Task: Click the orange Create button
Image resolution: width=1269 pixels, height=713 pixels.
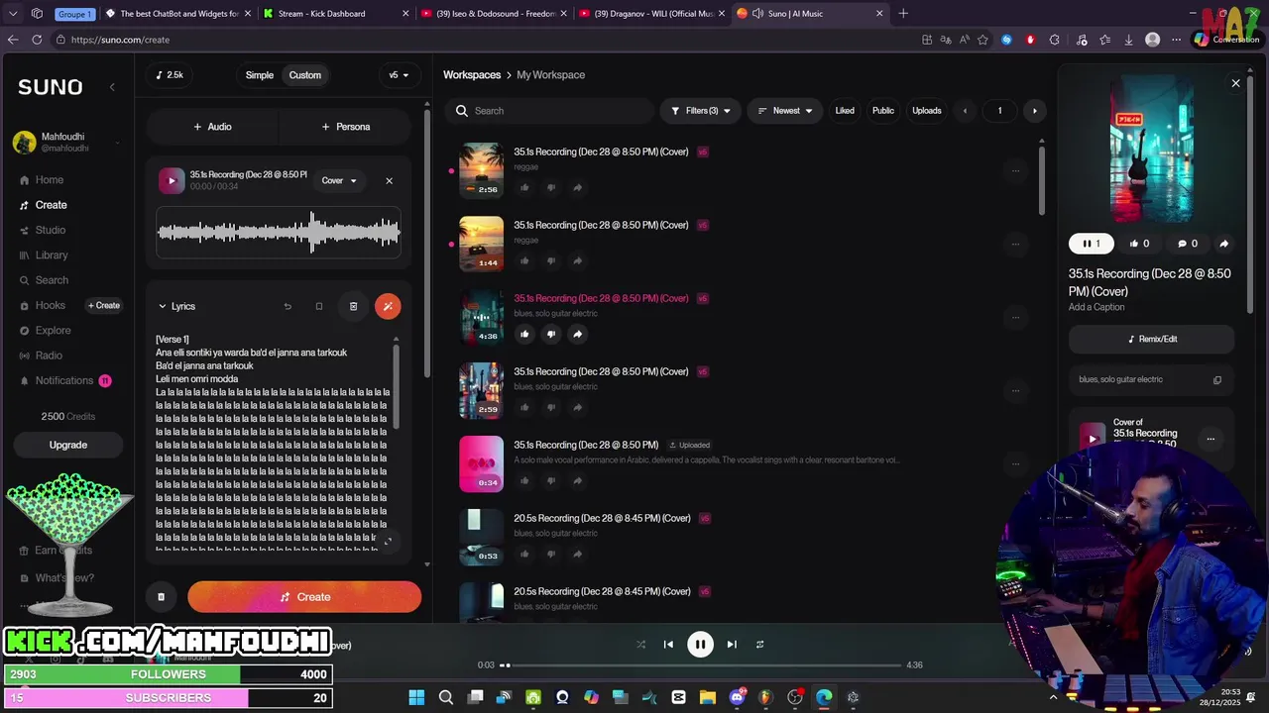Action: (304, 597)
